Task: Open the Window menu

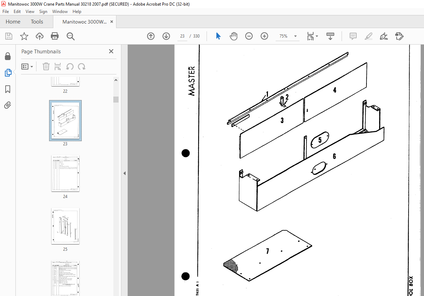Action: [60, 12]
